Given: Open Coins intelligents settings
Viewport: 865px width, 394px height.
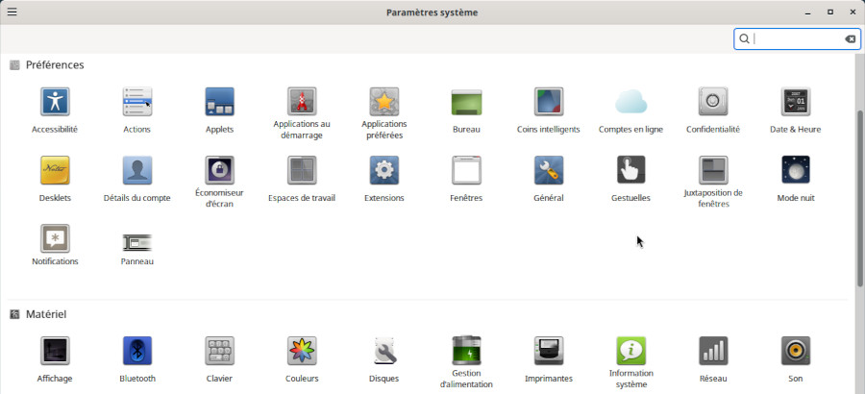Looking at the screenshot, I should click(549, 102).
